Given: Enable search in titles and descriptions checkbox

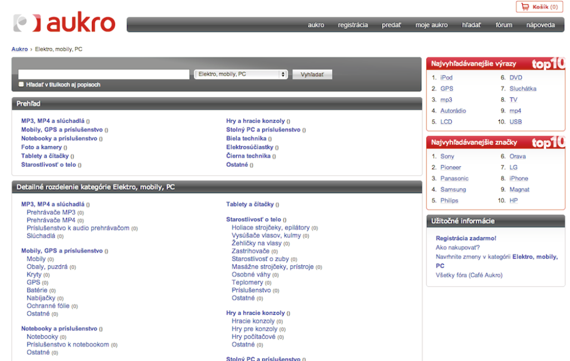Looking at the screenshot, I should click(x=21, y=84).
